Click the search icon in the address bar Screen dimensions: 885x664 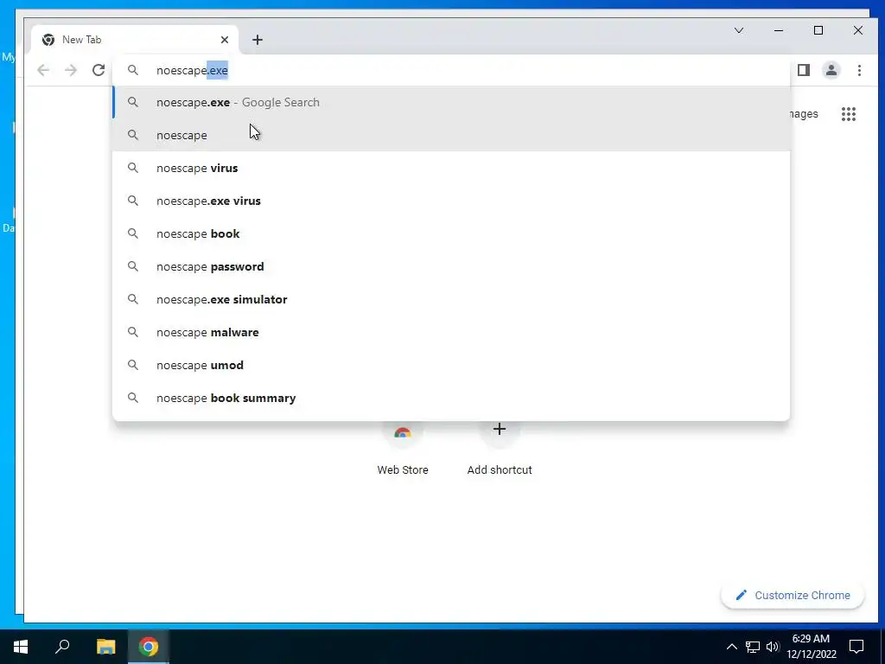(x=132, y=70)
